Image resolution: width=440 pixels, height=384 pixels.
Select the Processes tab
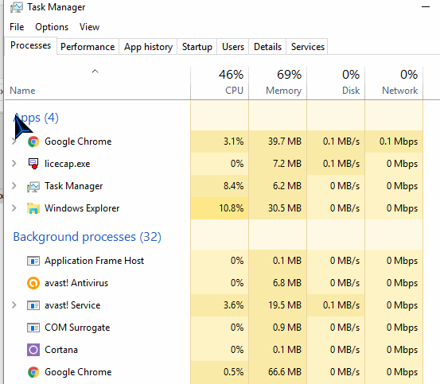click(x=30, y=45)
